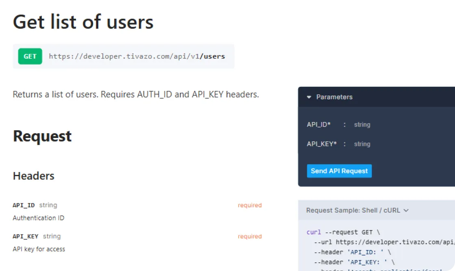Screen dimensions: 455x271
Task: Click the Request section heading
Action: coord(42,137)
